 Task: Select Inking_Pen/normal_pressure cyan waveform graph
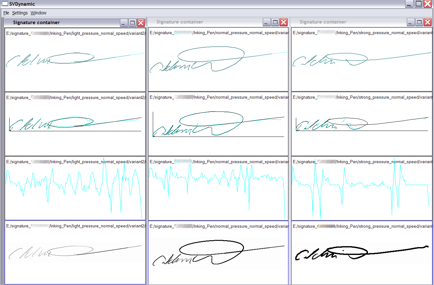tap(218, 188)
